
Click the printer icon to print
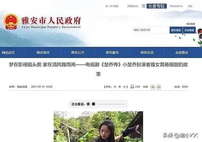tap(132, 87)
